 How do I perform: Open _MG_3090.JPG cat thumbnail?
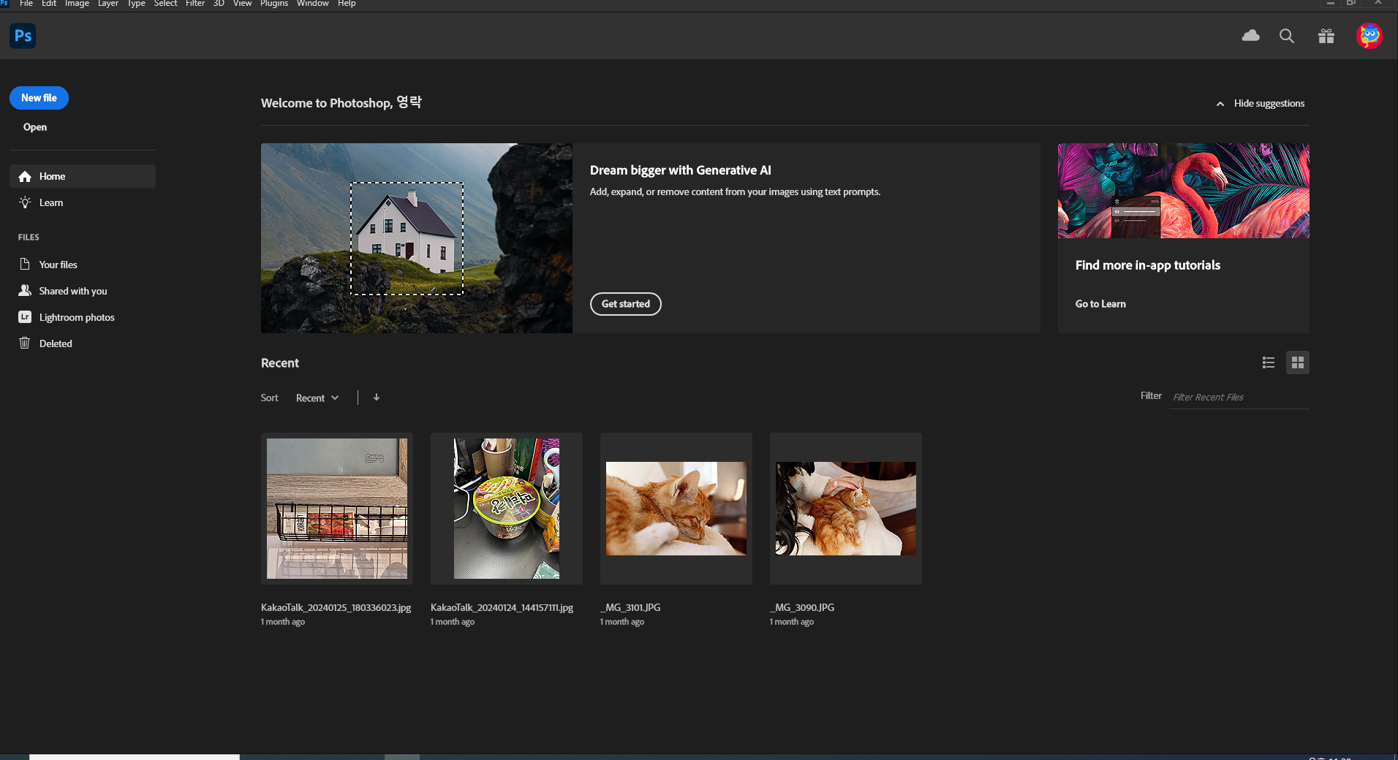click(846, 509)
